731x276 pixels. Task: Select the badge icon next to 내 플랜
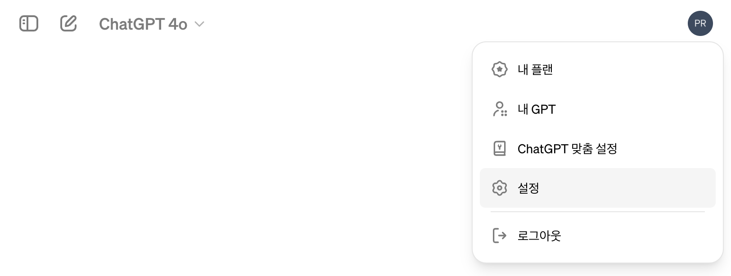(x=500, y=69)
